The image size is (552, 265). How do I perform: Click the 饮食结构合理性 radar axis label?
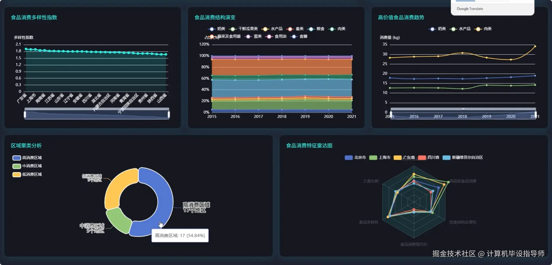tap(463, 222)
